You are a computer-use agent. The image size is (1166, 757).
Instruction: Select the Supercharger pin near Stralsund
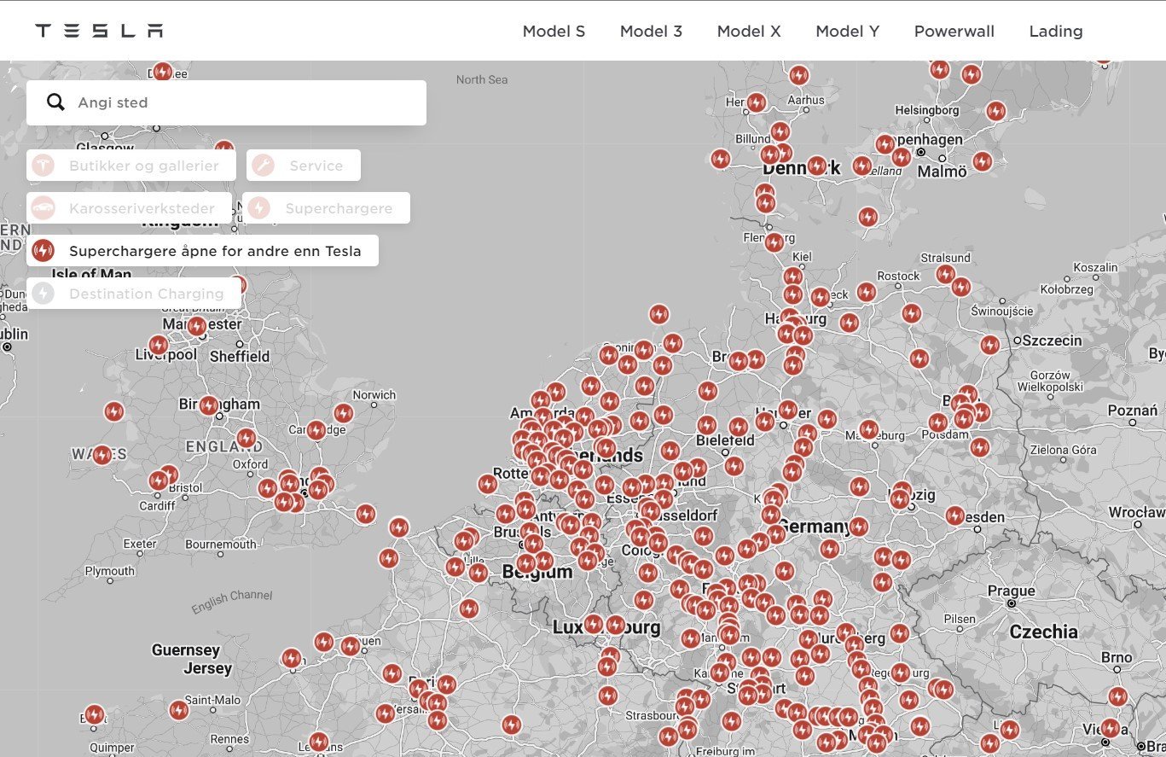[945, 274]
